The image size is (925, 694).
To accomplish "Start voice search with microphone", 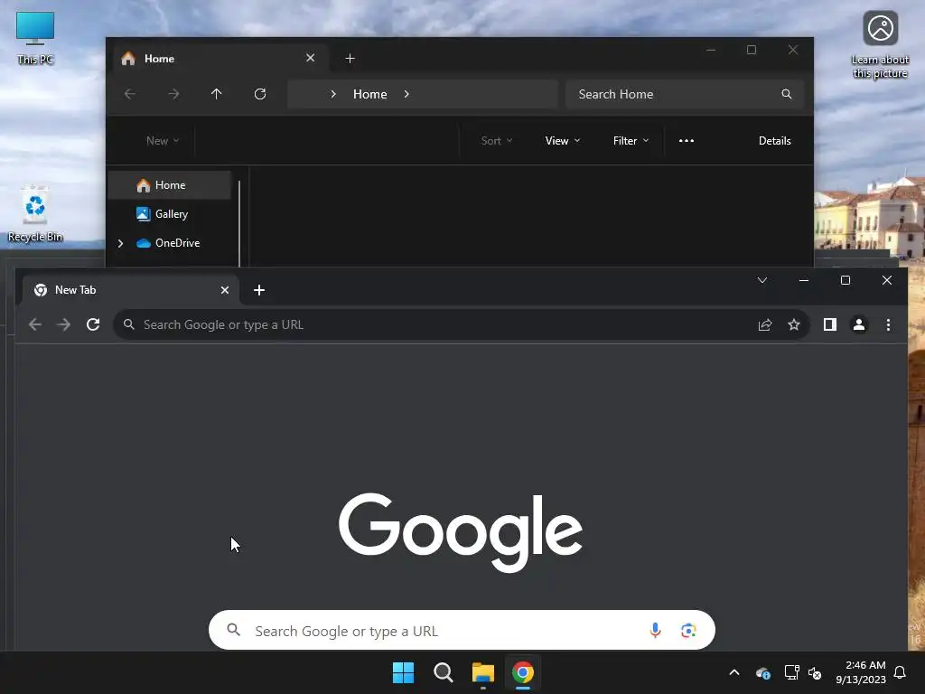I will 655,630.
